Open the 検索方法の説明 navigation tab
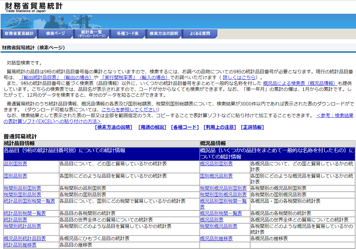 (x=163, y=34)
